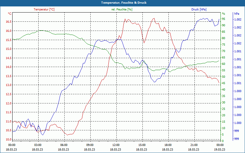The image size is (245, 153).
Task: Select the red 'Temperatur [°C]' legend label
Action: (44, 9)
